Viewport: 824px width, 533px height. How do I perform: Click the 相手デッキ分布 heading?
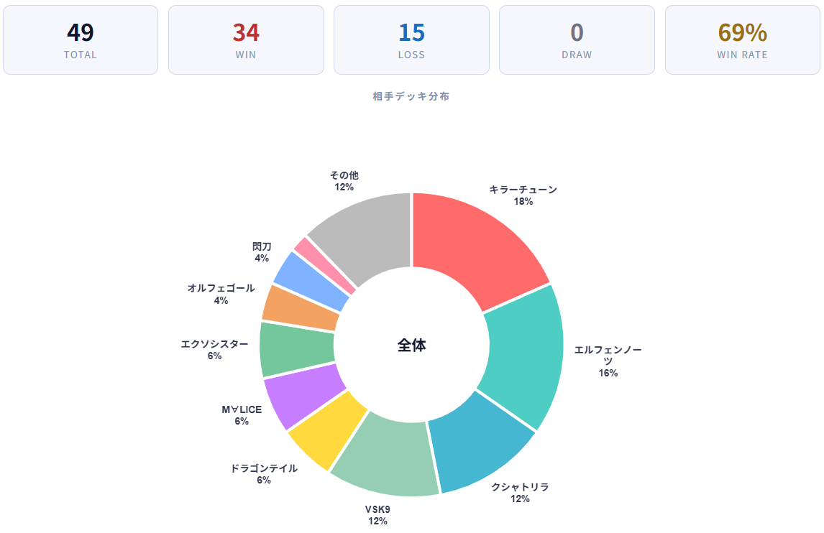[411, 96]
